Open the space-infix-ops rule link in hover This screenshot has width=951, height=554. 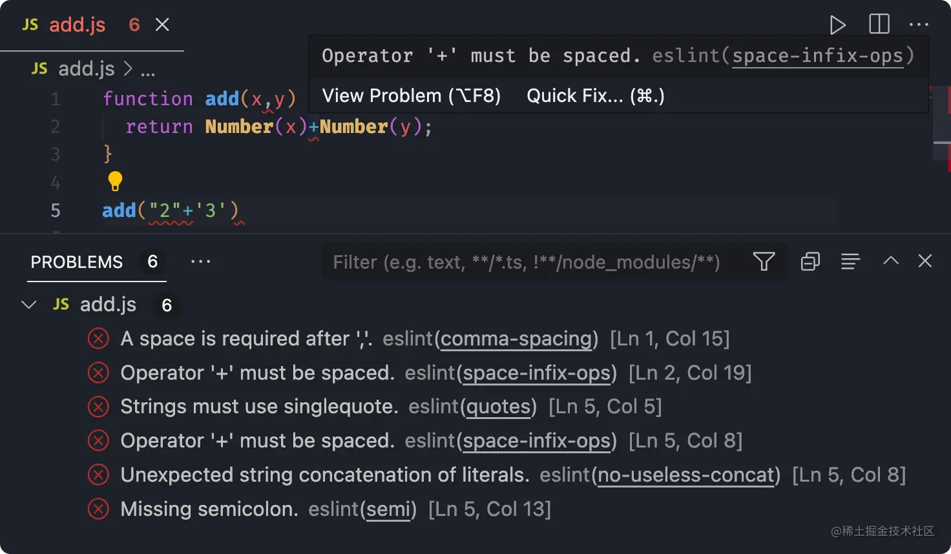(x=817, y=56)
